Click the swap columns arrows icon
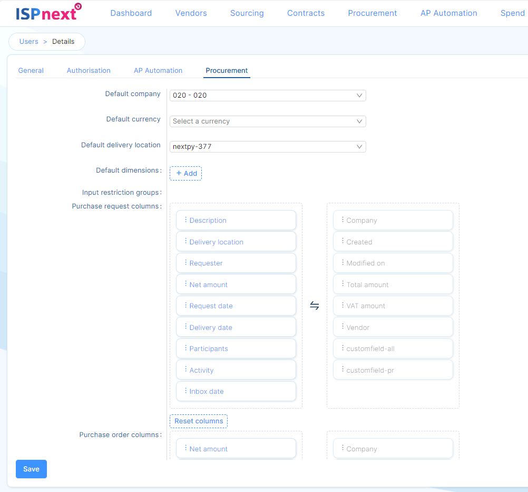 coord(315,306)
